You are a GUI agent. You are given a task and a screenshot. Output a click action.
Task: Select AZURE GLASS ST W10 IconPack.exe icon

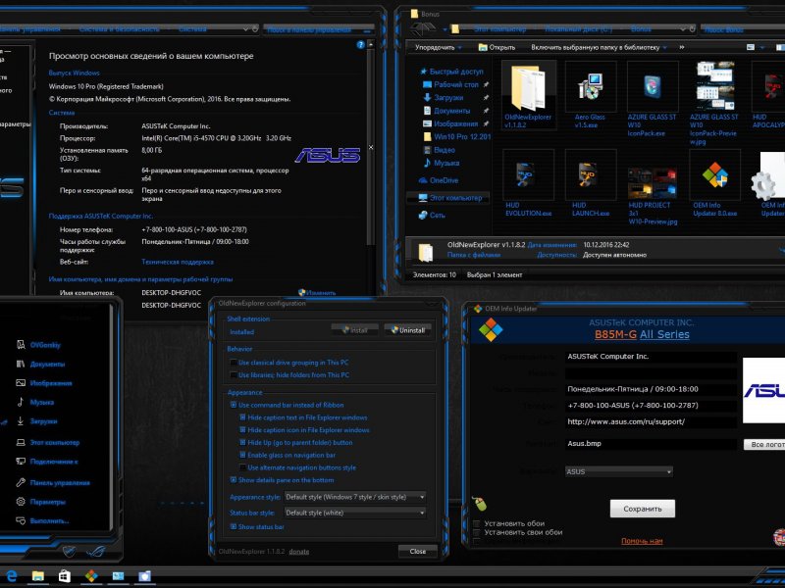652,85
